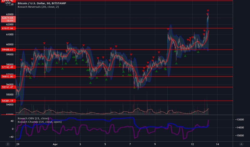250x147 pixels.
Task: Click the 7 date label on time axis
Action: click(x=130, y=144)
